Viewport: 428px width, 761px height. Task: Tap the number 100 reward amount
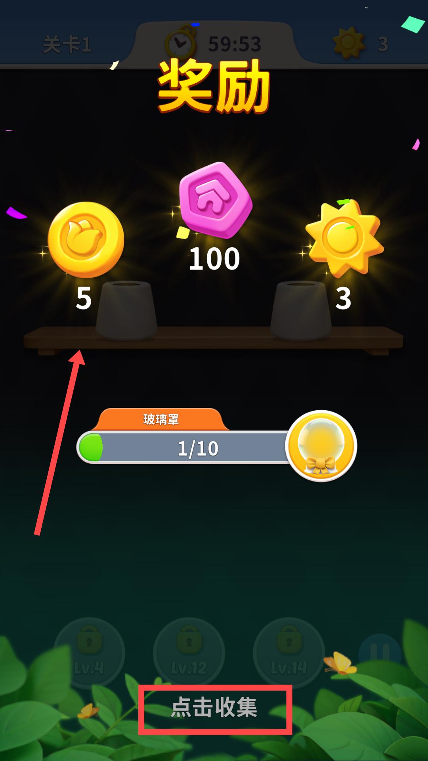point(214,259)
